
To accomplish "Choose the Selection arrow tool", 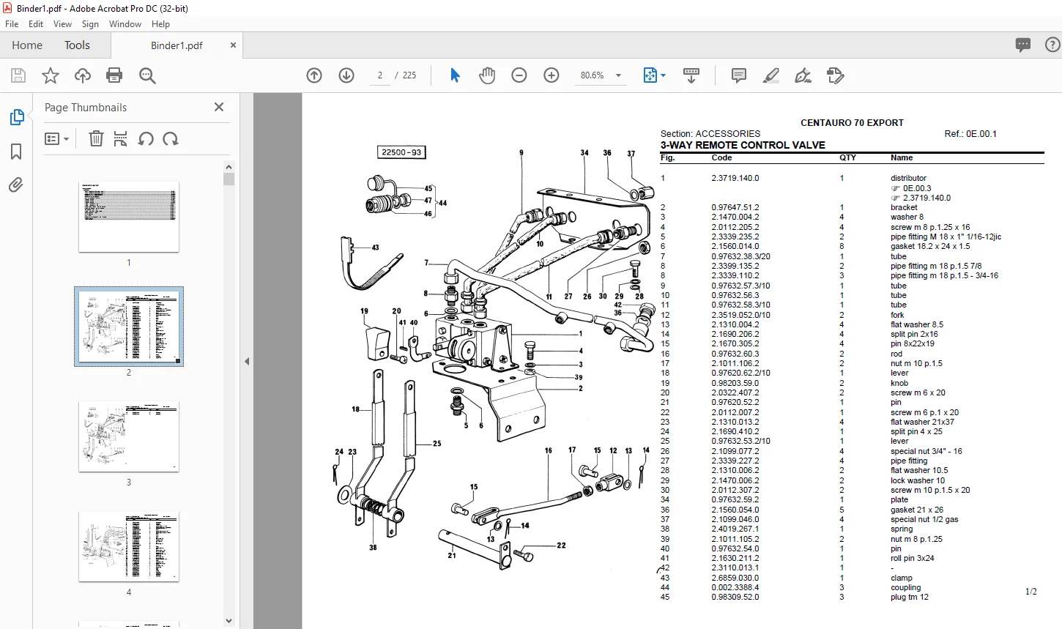I will tap(455, 75).
